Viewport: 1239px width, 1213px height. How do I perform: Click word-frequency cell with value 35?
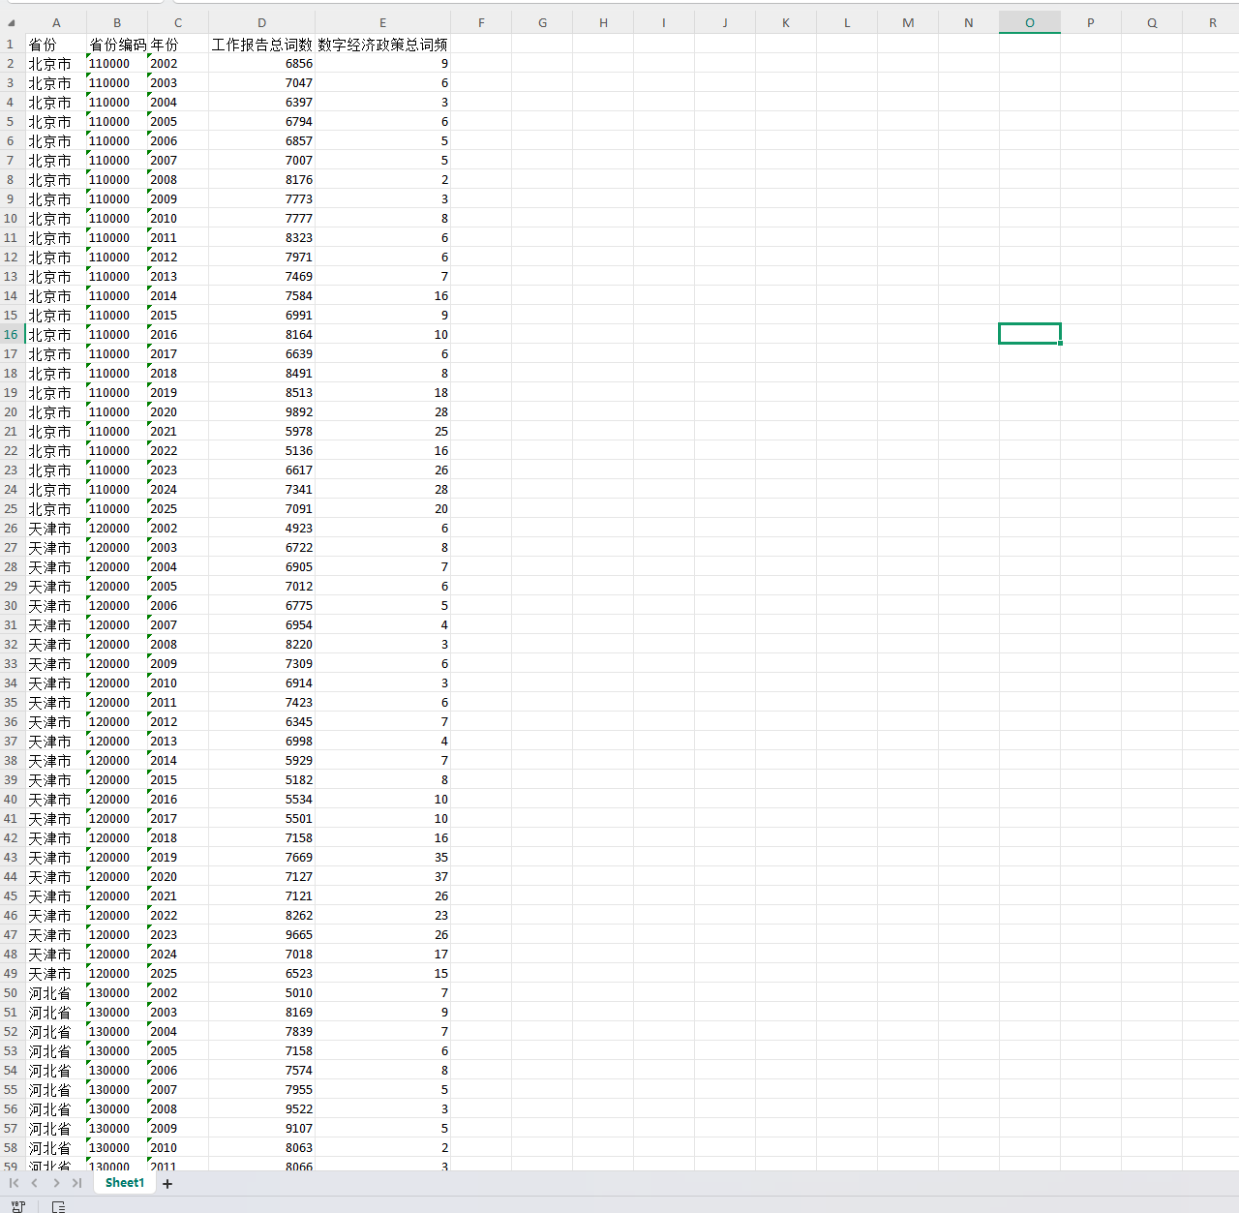383,857
